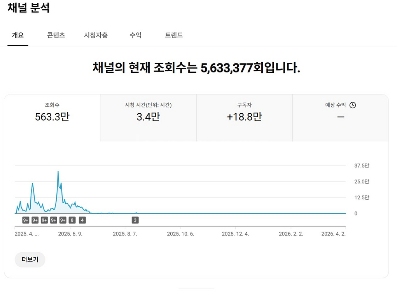Image resolution: width=397 pixels, height=292 pixels.
Task: Select the 예상 수익 metric card
Action: coord(340,112)
